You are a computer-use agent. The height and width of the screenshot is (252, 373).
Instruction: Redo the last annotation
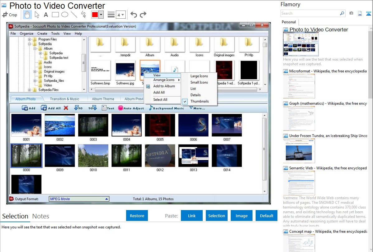[x=143, y=15]
